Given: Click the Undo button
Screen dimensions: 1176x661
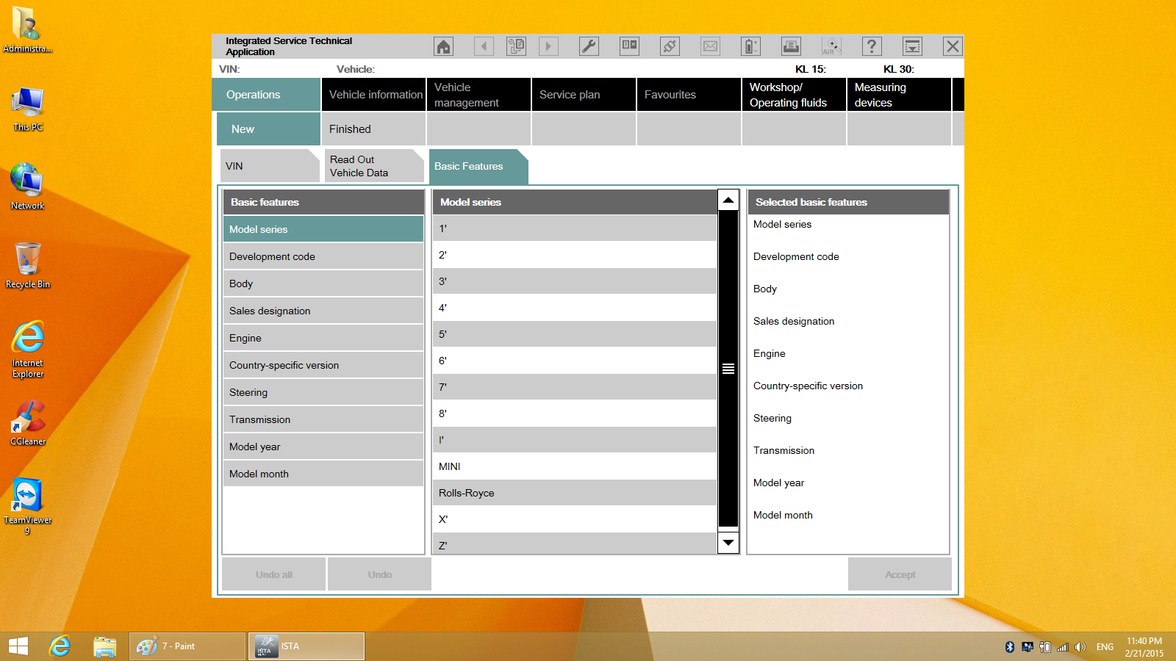Looking at the screenshot, I should pos(380,574).
